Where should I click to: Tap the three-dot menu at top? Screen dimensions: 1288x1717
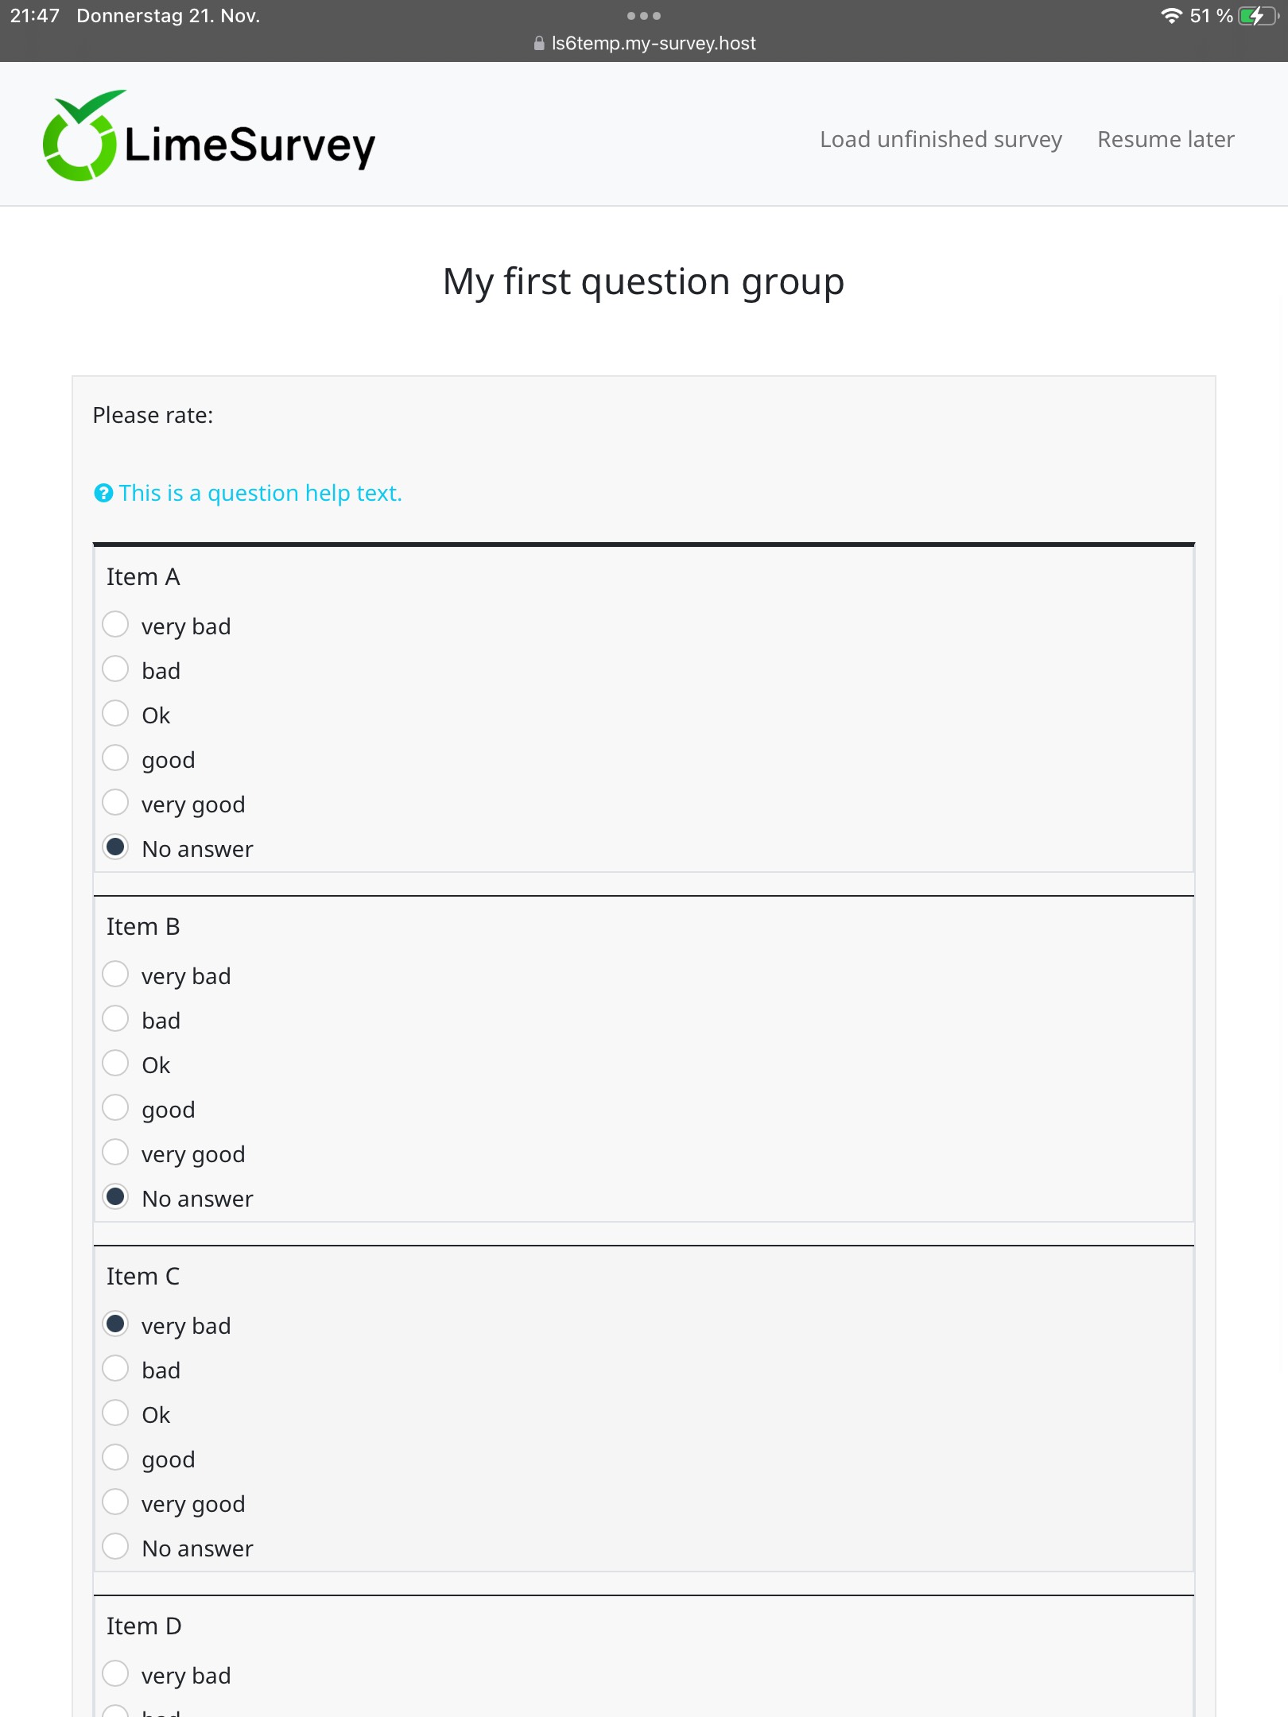(x=643, y=16)
